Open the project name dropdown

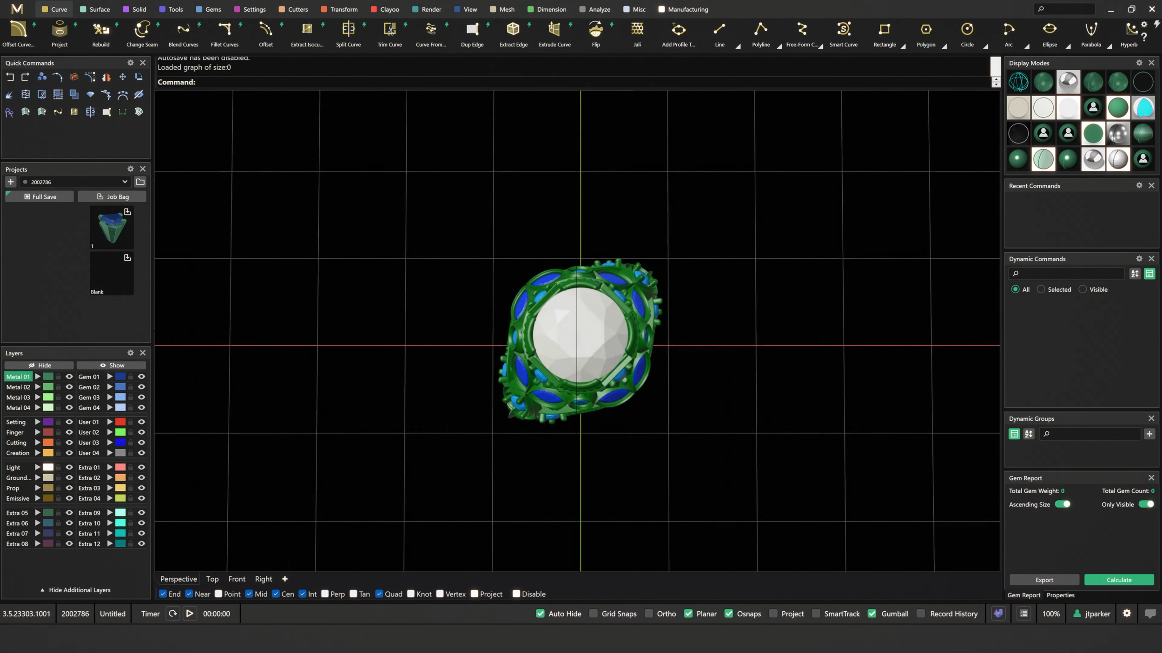125,182
